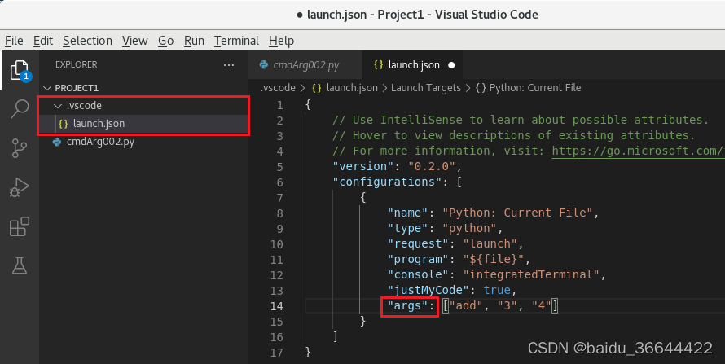
Task: Open Explorer more actions ellipsis
Action: (x=228, y=65)
